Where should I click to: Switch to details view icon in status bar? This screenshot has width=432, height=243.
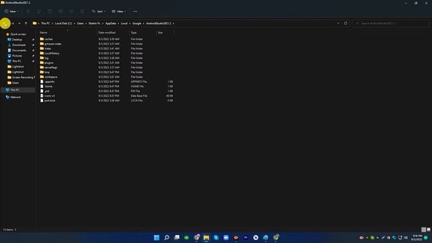423,230
